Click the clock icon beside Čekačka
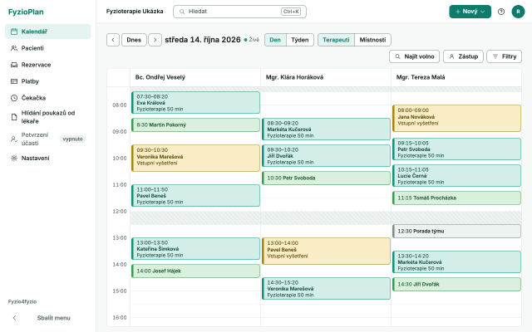Viewport: 532px width, 332px height. [x=14, y=98]
